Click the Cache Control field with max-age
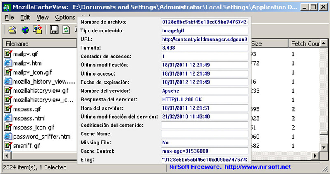Screen dimensions: 330x174 pos(205,151)
